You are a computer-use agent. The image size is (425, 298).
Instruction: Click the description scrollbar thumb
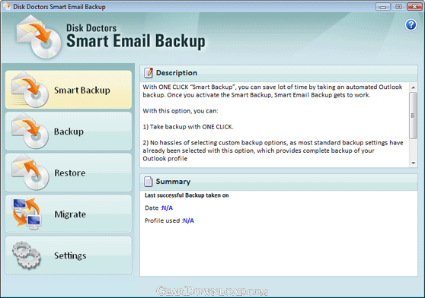414,116
